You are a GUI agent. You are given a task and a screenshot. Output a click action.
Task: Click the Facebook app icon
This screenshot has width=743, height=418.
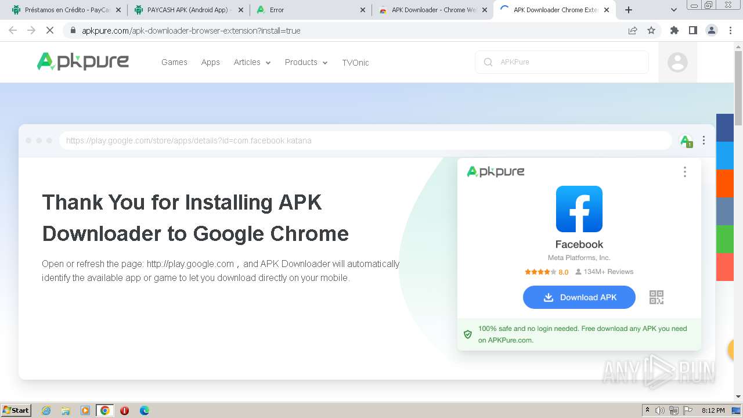tap(579, 209)
